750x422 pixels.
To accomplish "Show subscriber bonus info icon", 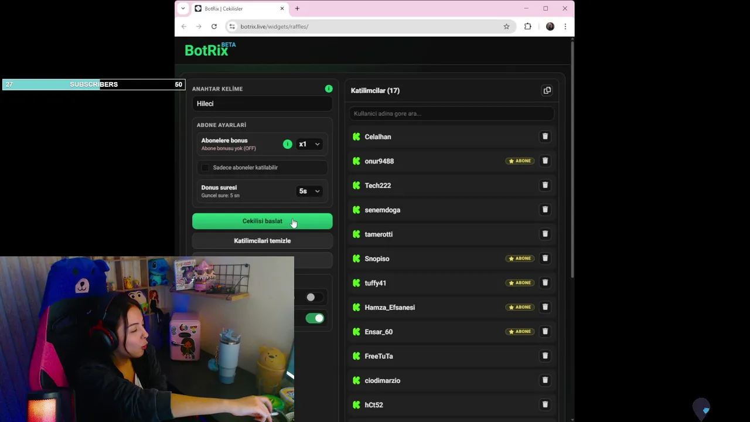I will tap(287, 144).
